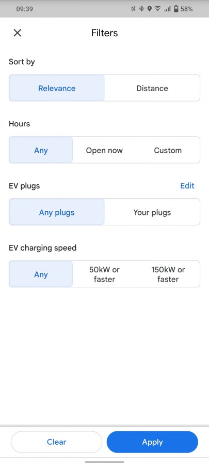The image size is (209, 466).
Task: Tap the Bluetooth status icon
Action: (x=141, y=9)
